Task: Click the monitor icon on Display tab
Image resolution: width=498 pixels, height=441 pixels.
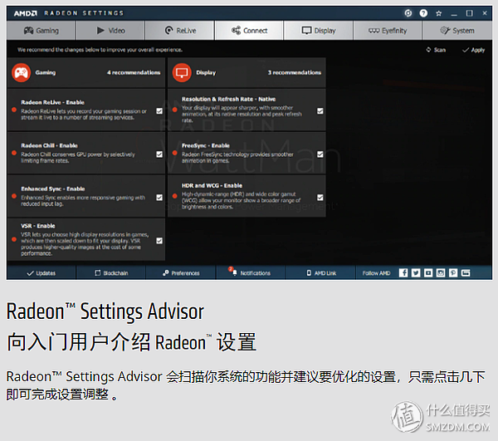Action: pyautogui.click(x=306, y=31)
